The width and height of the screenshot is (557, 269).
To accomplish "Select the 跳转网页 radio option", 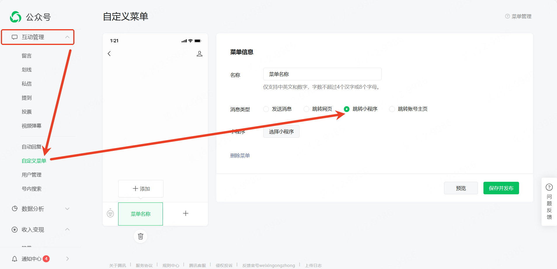I will tap(306, 109).
